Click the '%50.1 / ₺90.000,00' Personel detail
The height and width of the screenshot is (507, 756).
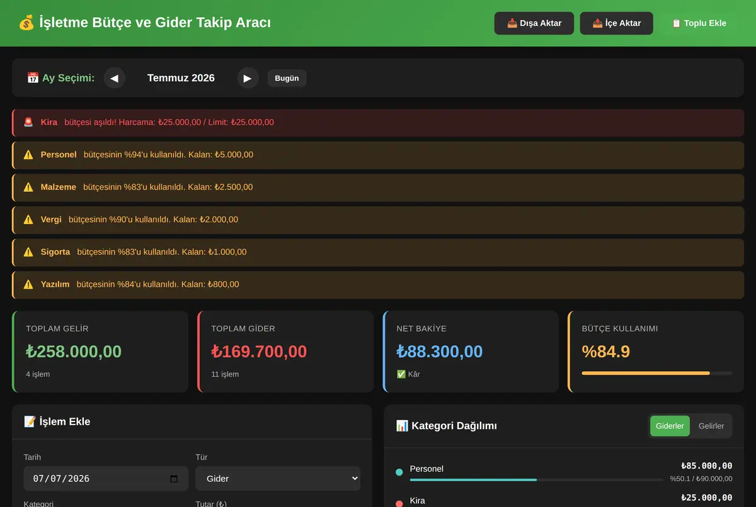pyautogui.click(x=701, y=479)
